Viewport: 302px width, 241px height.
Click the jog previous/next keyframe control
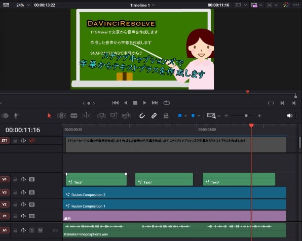coord(89,103)
